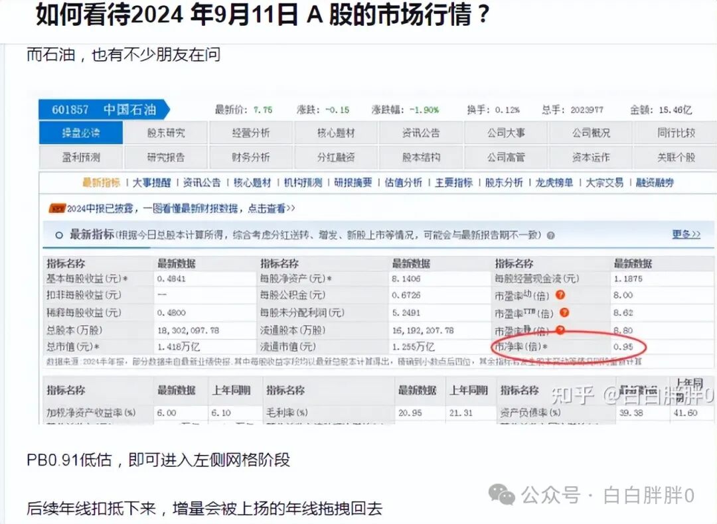Image resolution: width=717 pixels, height=524 pixels.
Task: Select 关联个股 tab
Action: (x=676, y=157)
